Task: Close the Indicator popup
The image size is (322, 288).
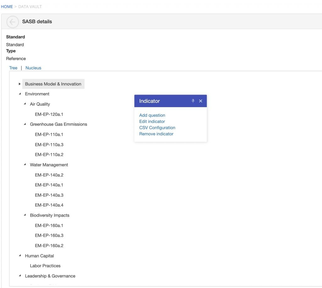Action: (x=201, y=101)
